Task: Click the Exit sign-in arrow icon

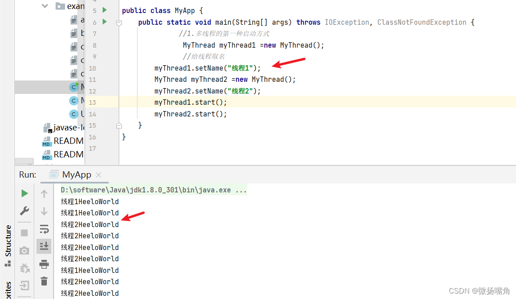Action: point(24,285)
